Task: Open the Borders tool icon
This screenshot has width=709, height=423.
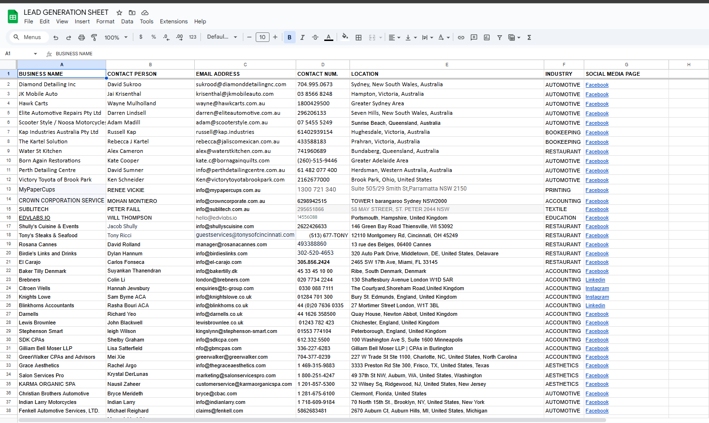Action: click(359, 37)
